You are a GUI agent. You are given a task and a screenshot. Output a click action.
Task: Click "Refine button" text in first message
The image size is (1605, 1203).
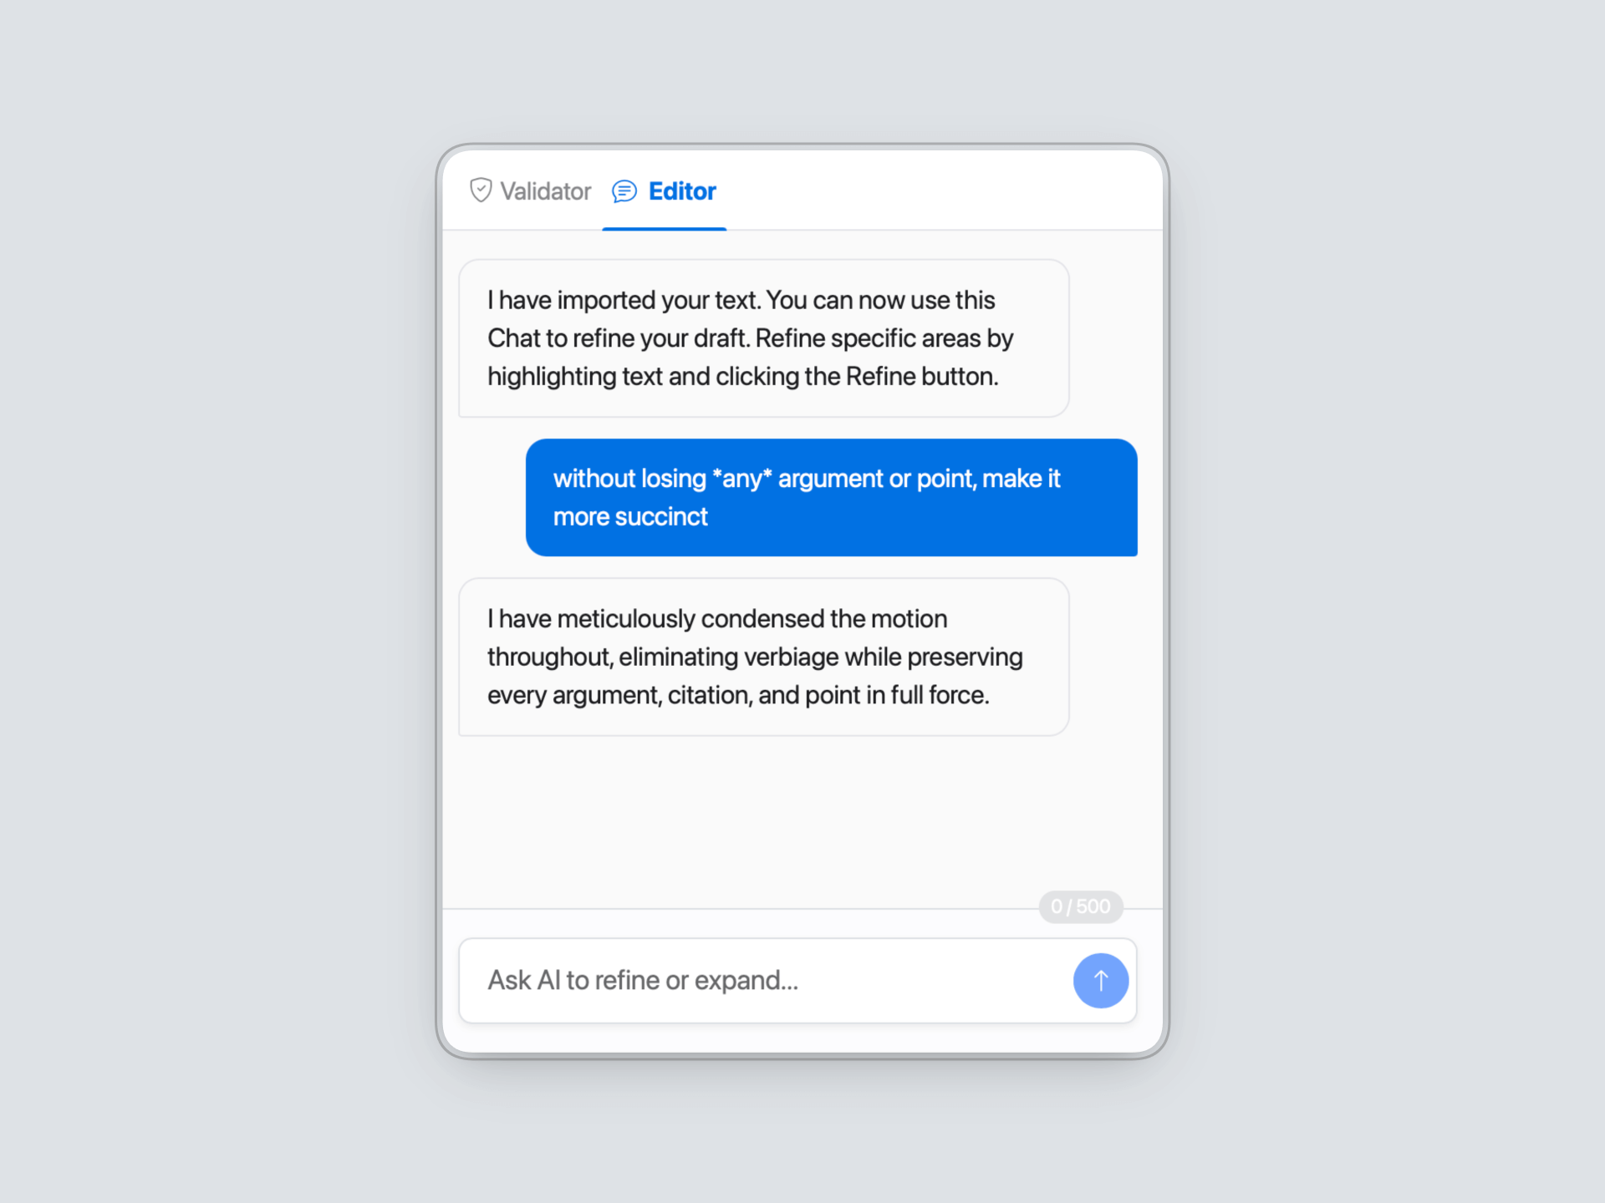[x=921, y=377]
